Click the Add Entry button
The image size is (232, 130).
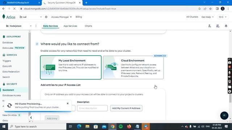click(x=52, y=118)
